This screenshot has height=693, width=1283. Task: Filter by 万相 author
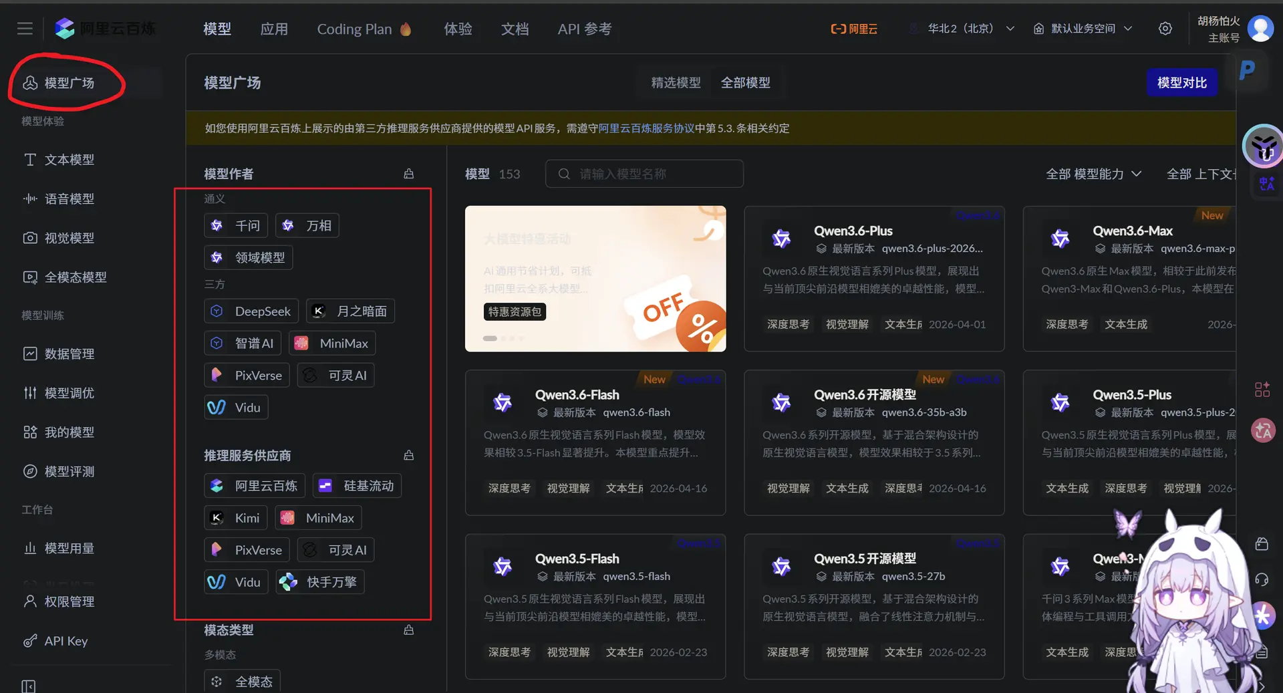tap(307, 226)
